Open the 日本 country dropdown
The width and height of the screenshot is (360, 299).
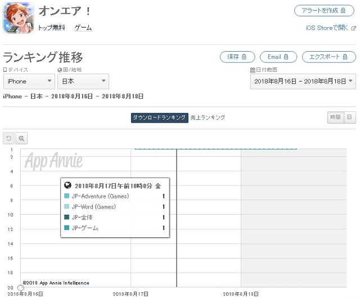(x=83, y=81)
